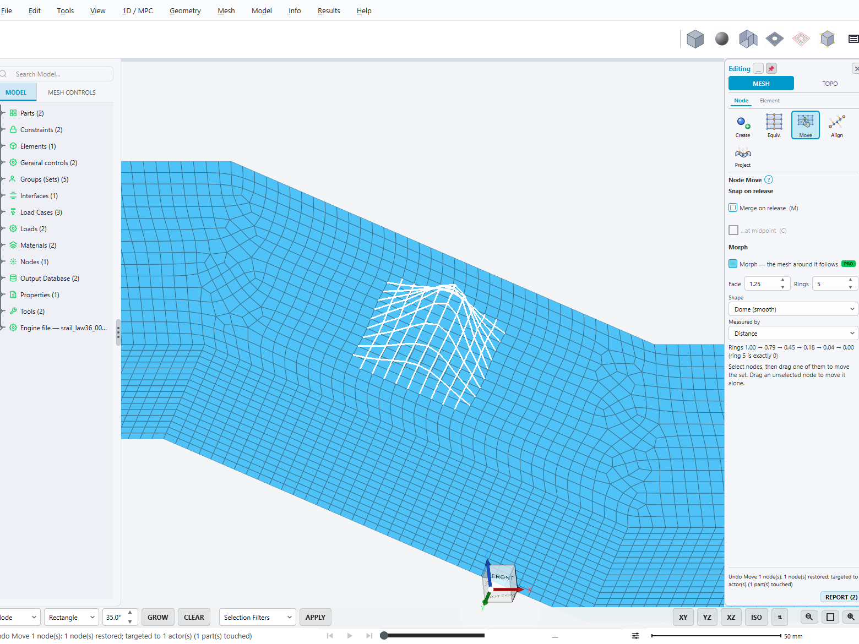
Task: Select Output Database (2) tree item
Action: (x=50, y=278)
